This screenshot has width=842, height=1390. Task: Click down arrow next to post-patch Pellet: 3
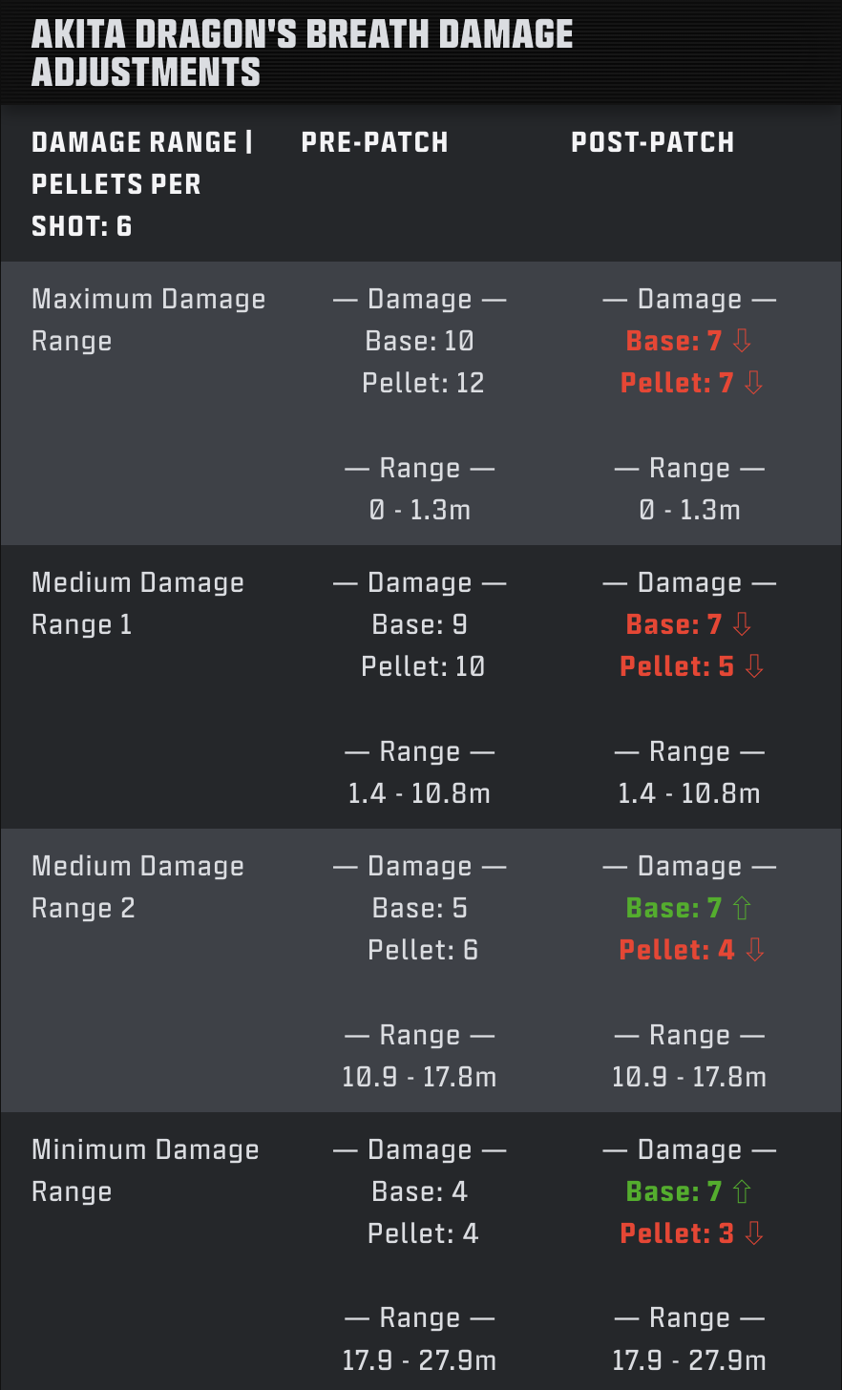[x=754, y=1233]
